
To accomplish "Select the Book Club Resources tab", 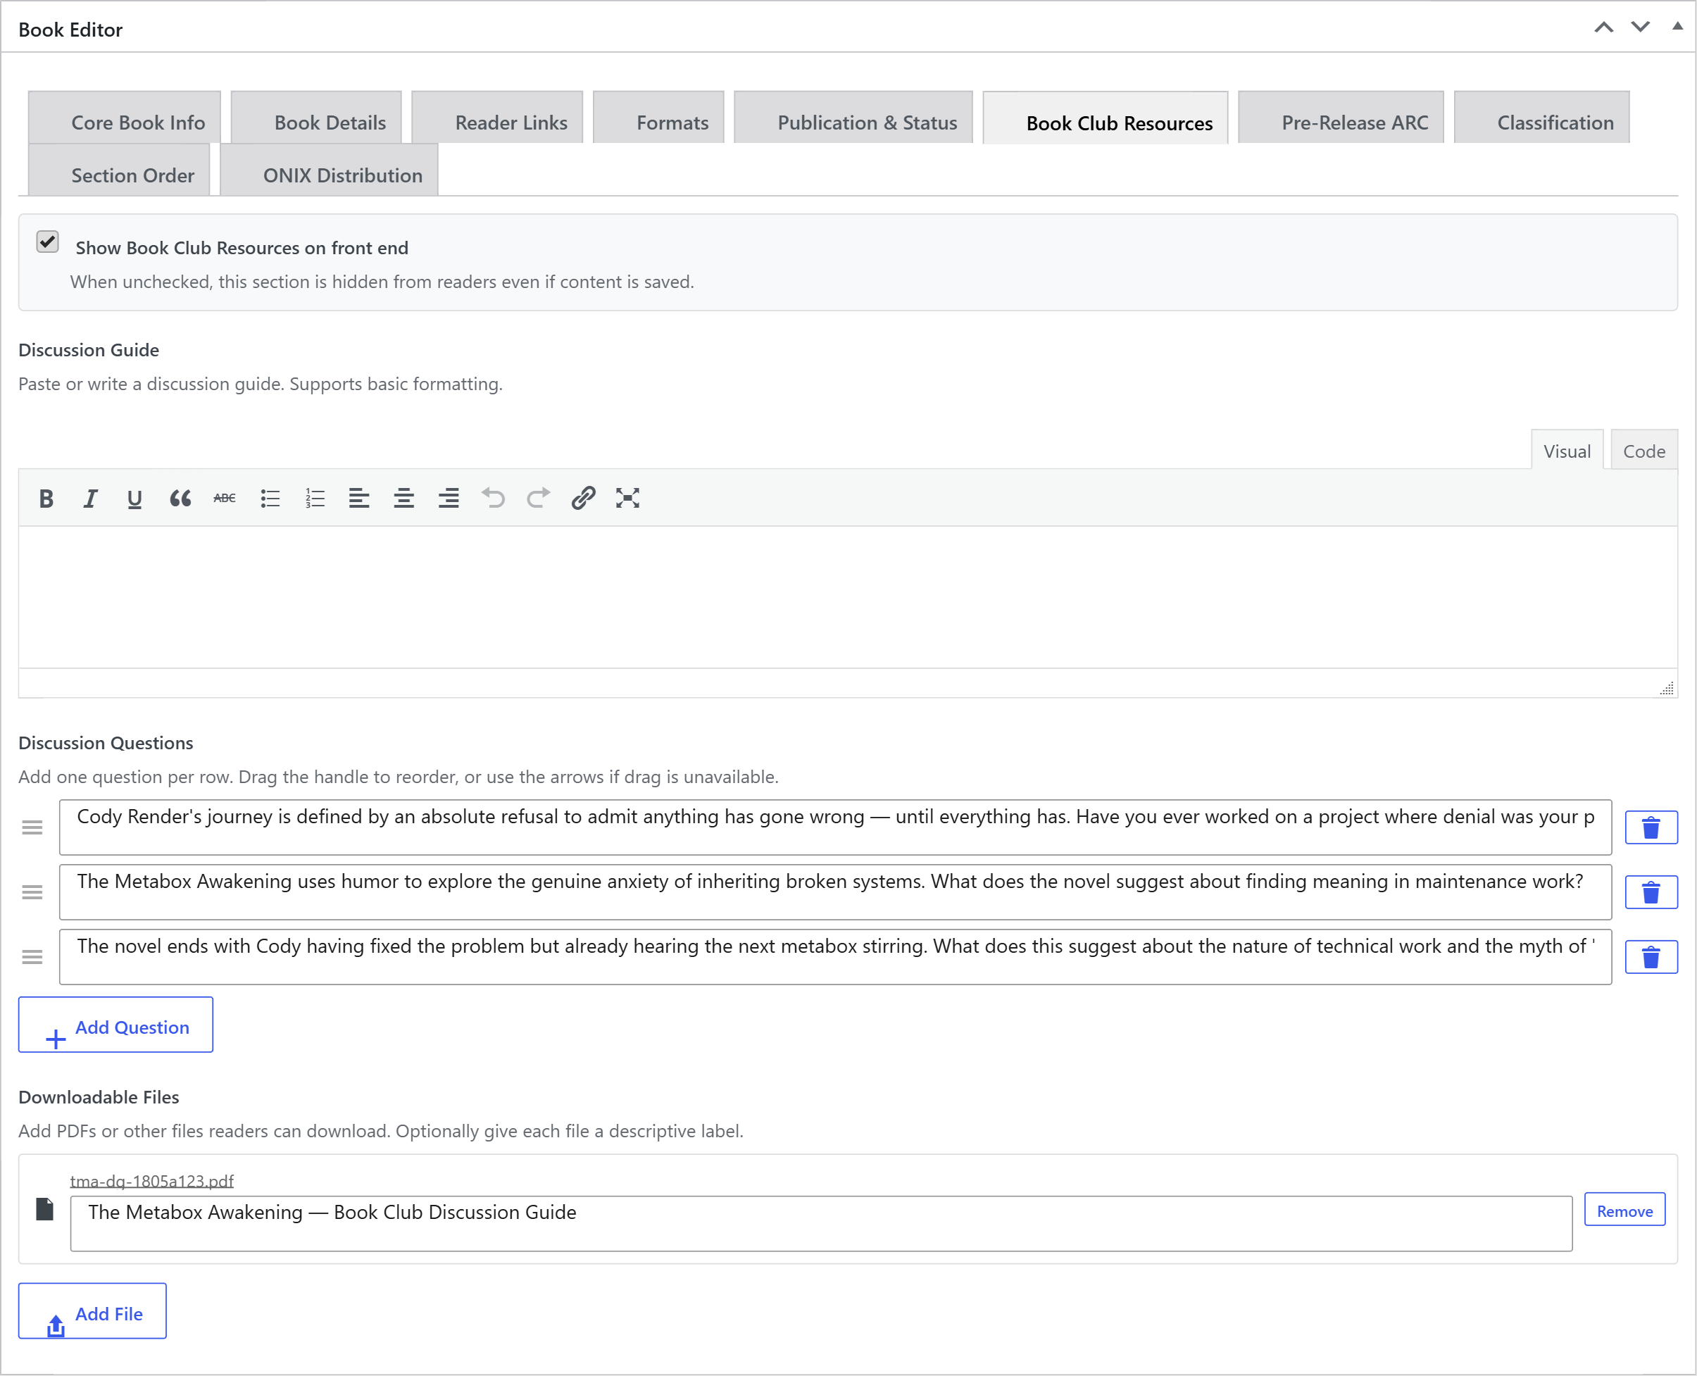I will click(1106, 118).
